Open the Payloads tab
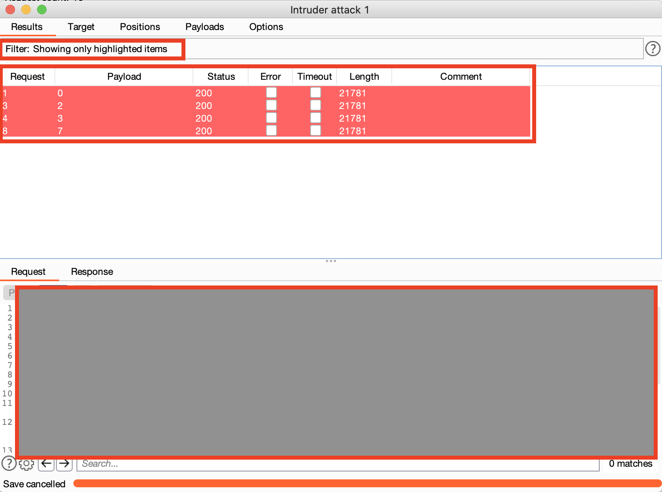The height and width of the screenshot is (492, 662). click(205, 27)
